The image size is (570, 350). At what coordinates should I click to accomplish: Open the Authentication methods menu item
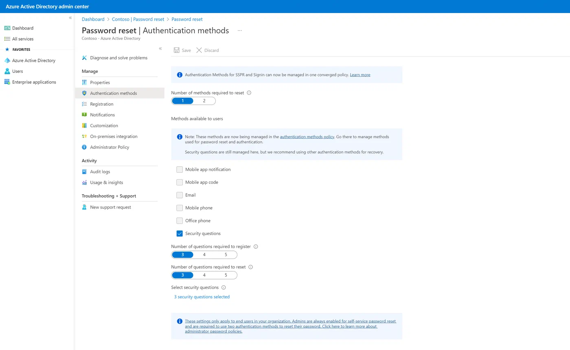[x=120, y=93]
